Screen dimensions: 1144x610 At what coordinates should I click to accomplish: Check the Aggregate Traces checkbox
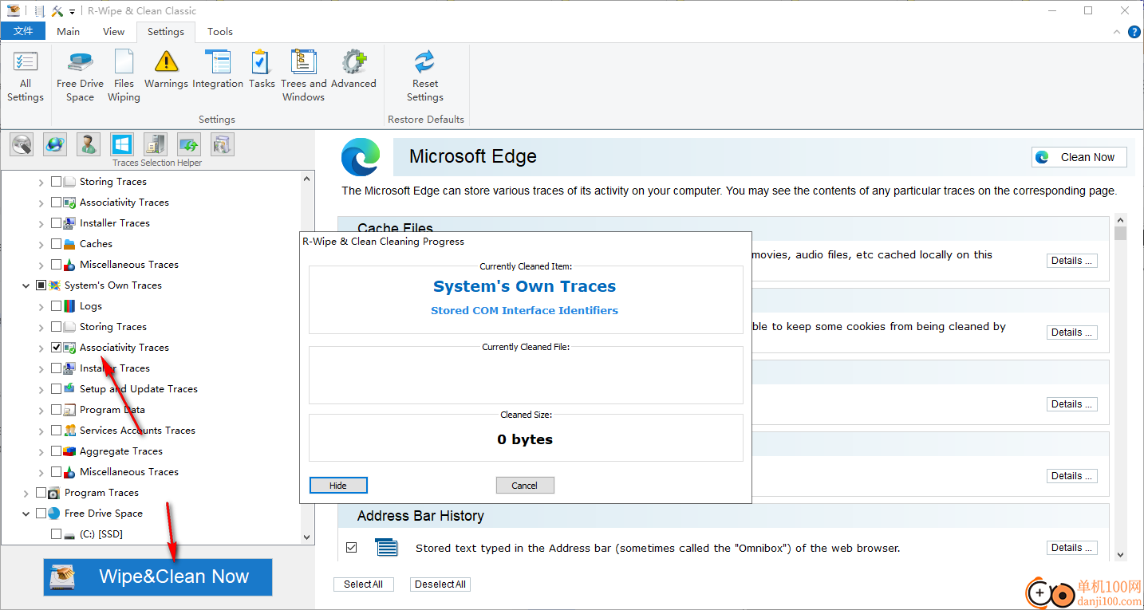(x=56, y=451)
